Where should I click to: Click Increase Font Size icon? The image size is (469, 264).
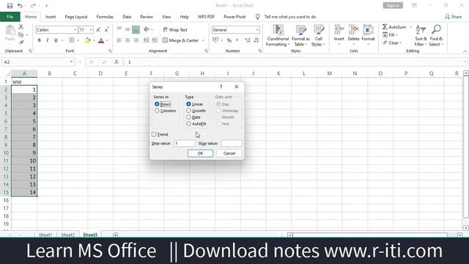coord(98,29)
